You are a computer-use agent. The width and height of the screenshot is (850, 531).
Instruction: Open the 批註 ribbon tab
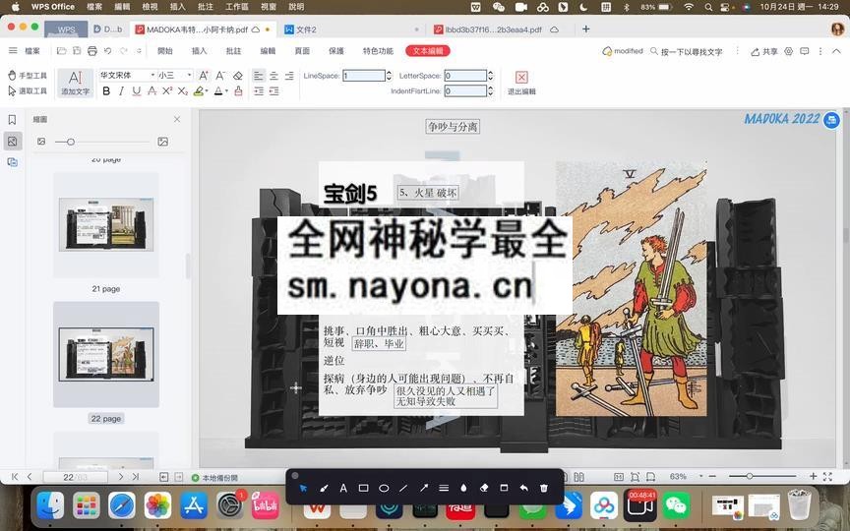point(233,51)
